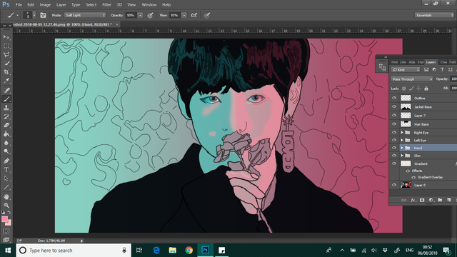The image size is (457, 257).
Task: Select the Eyedropper tool
Action: 6,81
